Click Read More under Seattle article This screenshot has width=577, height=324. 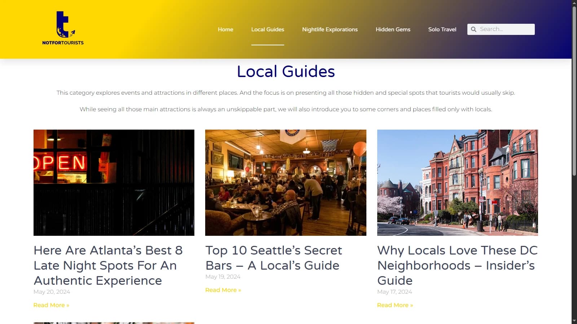coord(223,290)
